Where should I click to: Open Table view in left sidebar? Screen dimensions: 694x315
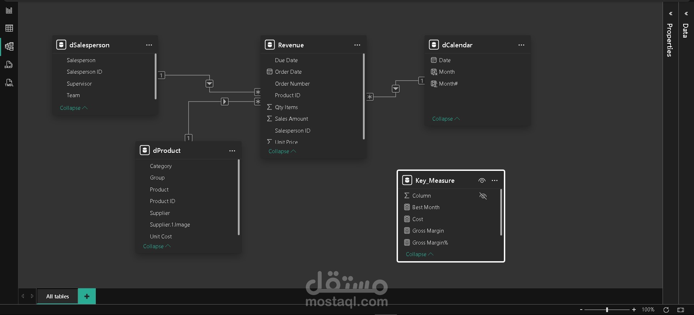[9, 28]
